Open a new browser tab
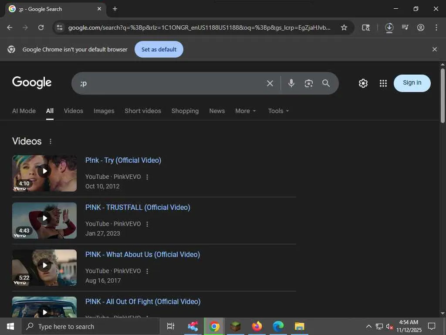 (x=115, y=9)
